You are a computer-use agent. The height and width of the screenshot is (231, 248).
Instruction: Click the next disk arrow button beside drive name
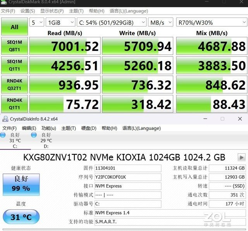(x=242, y=157)
